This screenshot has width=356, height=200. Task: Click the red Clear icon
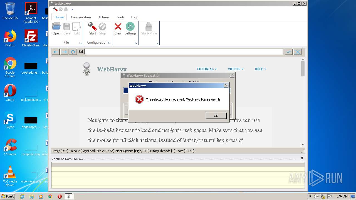(118, 29)
